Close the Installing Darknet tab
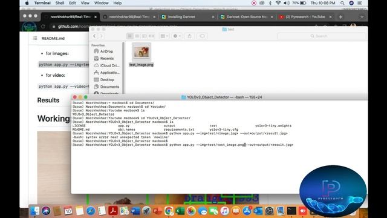Image resolution: width=387 pixels, height=218 pixels. coord(213,17)
